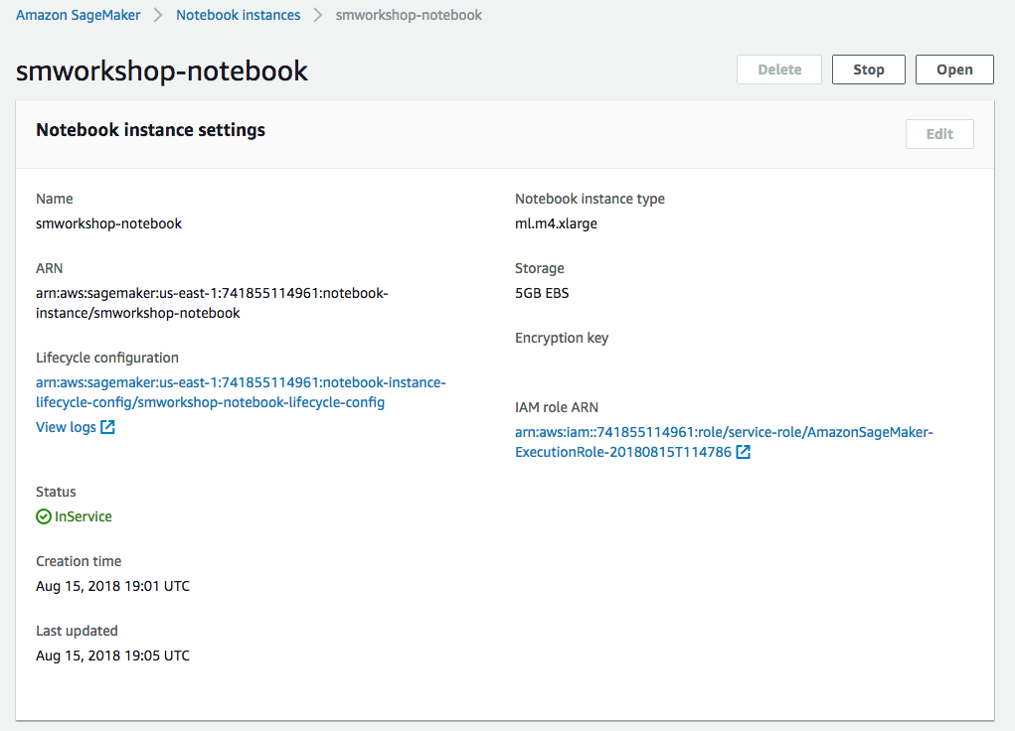Open the IAM role ARN link
The image size is (1015, 731).
(724, 442)
